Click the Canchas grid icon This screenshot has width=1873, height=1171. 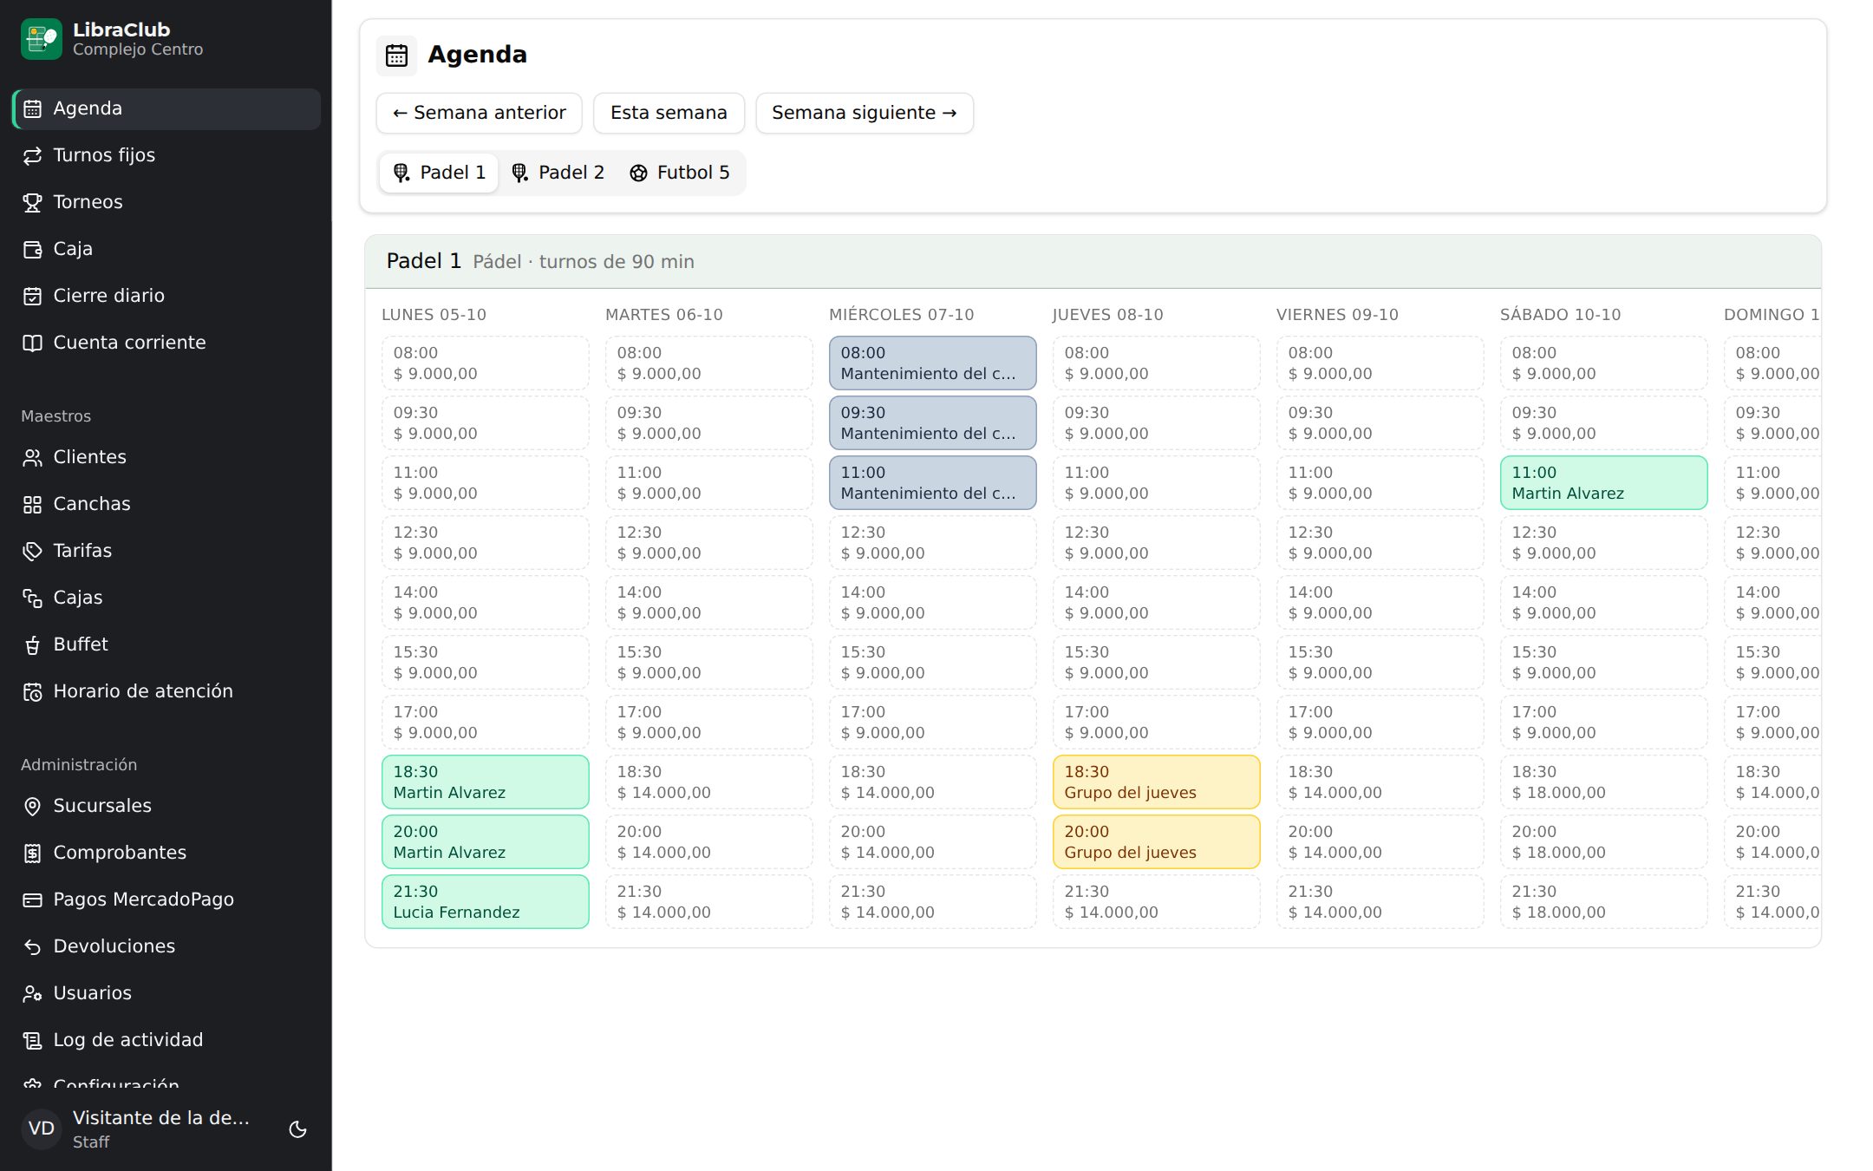(32, 505)
